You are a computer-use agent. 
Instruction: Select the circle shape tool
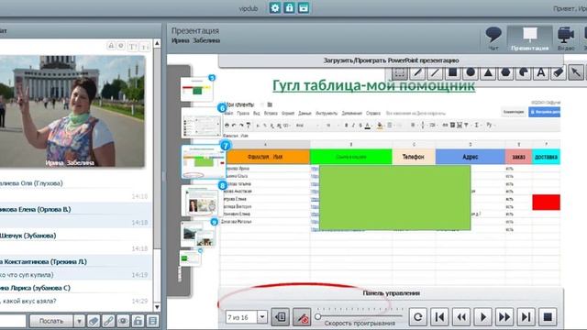tap(471, 72)
